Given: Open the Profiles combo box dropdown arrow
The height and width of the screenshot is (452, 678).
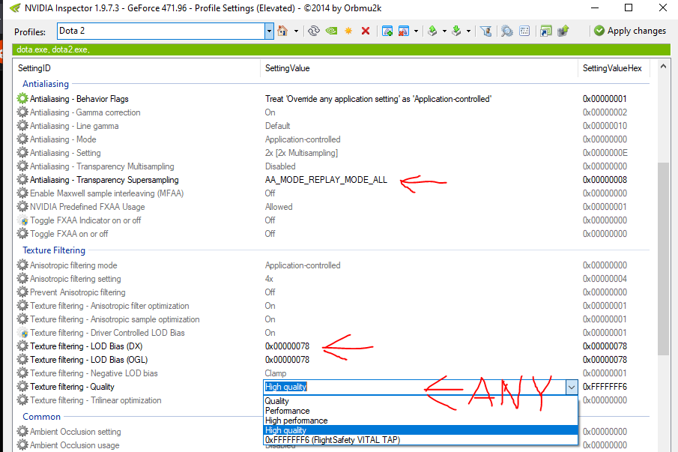Looking at the screenshot, I should (x=269, y=31).
